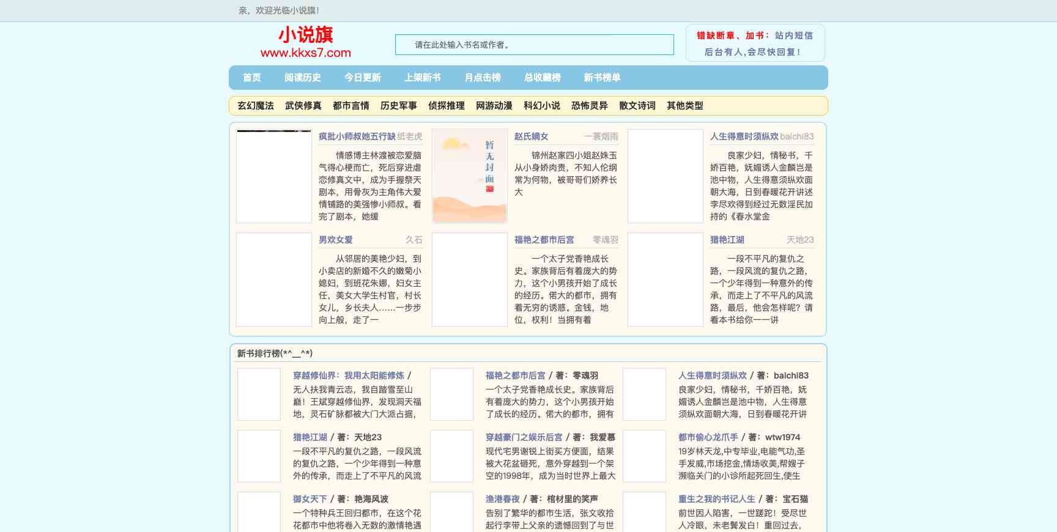
Task: Click cover thumbnail beside featured 猎艳江湖
Action: point(666,279)
